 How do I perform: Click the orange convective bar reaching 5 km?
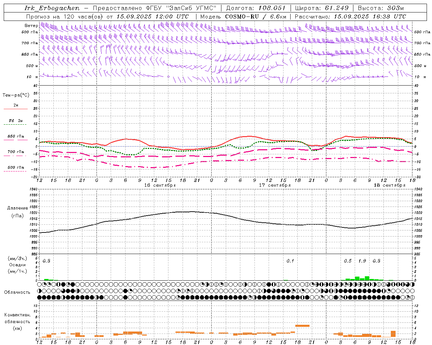pyautogui.click(x=302, y=326)
